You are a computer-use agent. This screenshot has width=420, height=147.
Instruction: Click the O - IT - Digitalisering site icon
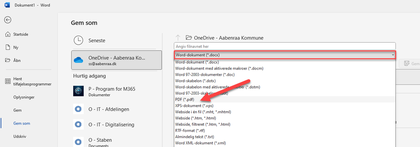(78, 125)
